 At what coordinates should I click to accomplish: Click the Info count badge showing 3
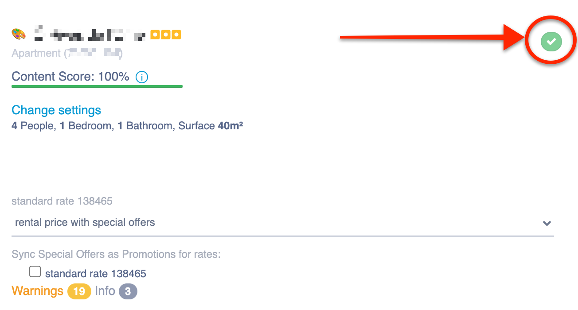tap(128, 291)
